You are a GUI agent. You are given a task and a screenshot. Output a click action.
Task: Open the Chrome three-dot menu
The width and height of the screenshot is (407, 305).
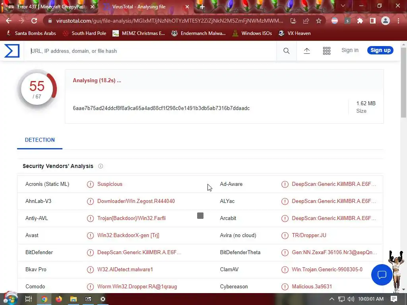[x=398, y=21]
